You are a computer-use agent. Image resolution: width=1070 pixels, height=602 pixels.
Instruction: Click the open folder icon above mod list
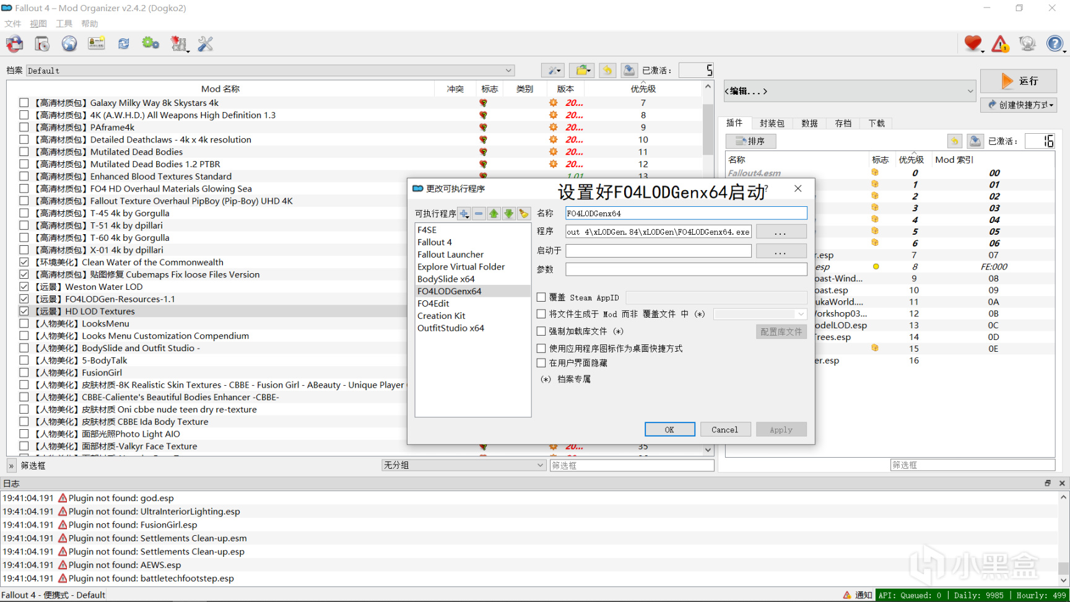(582, 71)
